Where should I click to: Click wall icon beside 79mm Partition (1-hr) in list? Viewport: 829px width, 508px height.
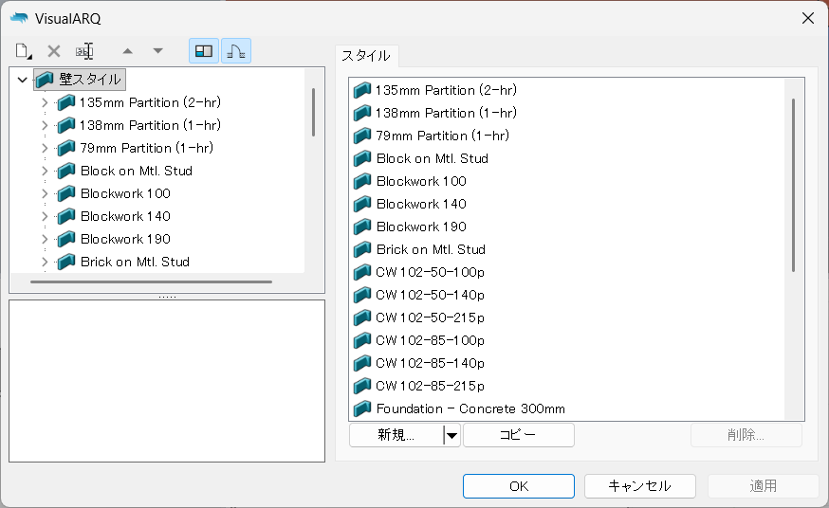tap(362, 136)
